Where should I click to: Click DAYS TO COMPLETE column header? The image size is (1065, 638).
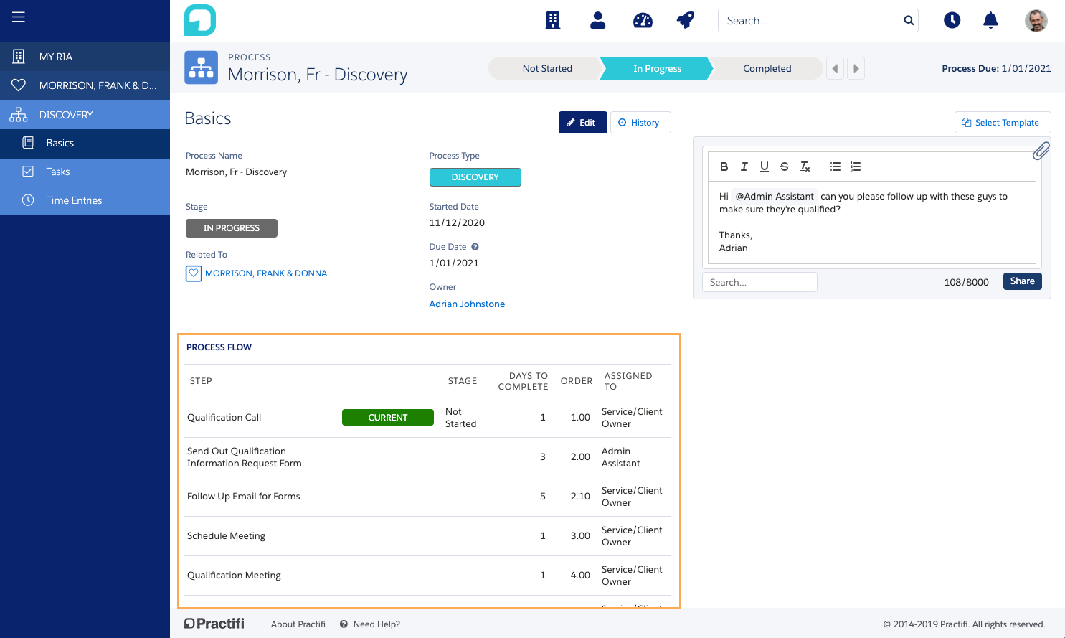coord(523,381)
